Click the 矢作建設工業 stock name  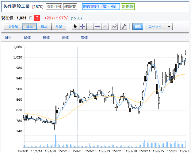click(17, 6)
